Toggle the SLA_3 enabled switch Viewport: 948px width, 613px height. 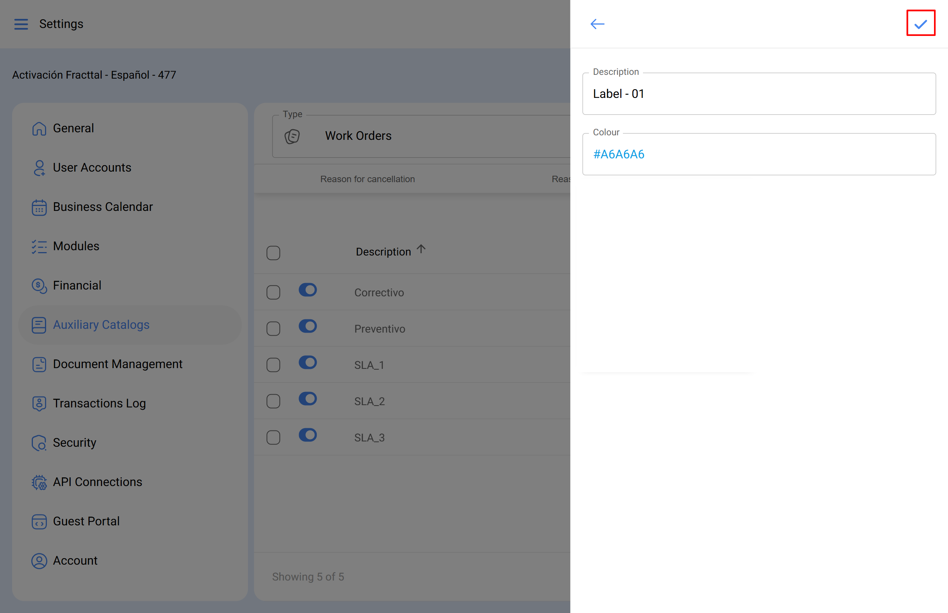point(307,435)
